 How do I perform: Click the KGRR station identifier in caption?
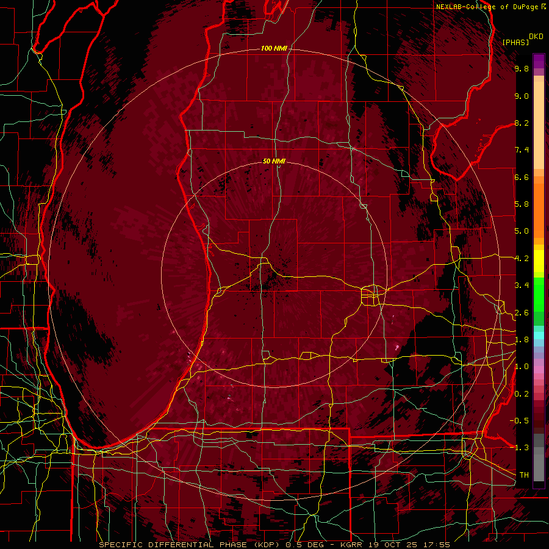[351, 545]
